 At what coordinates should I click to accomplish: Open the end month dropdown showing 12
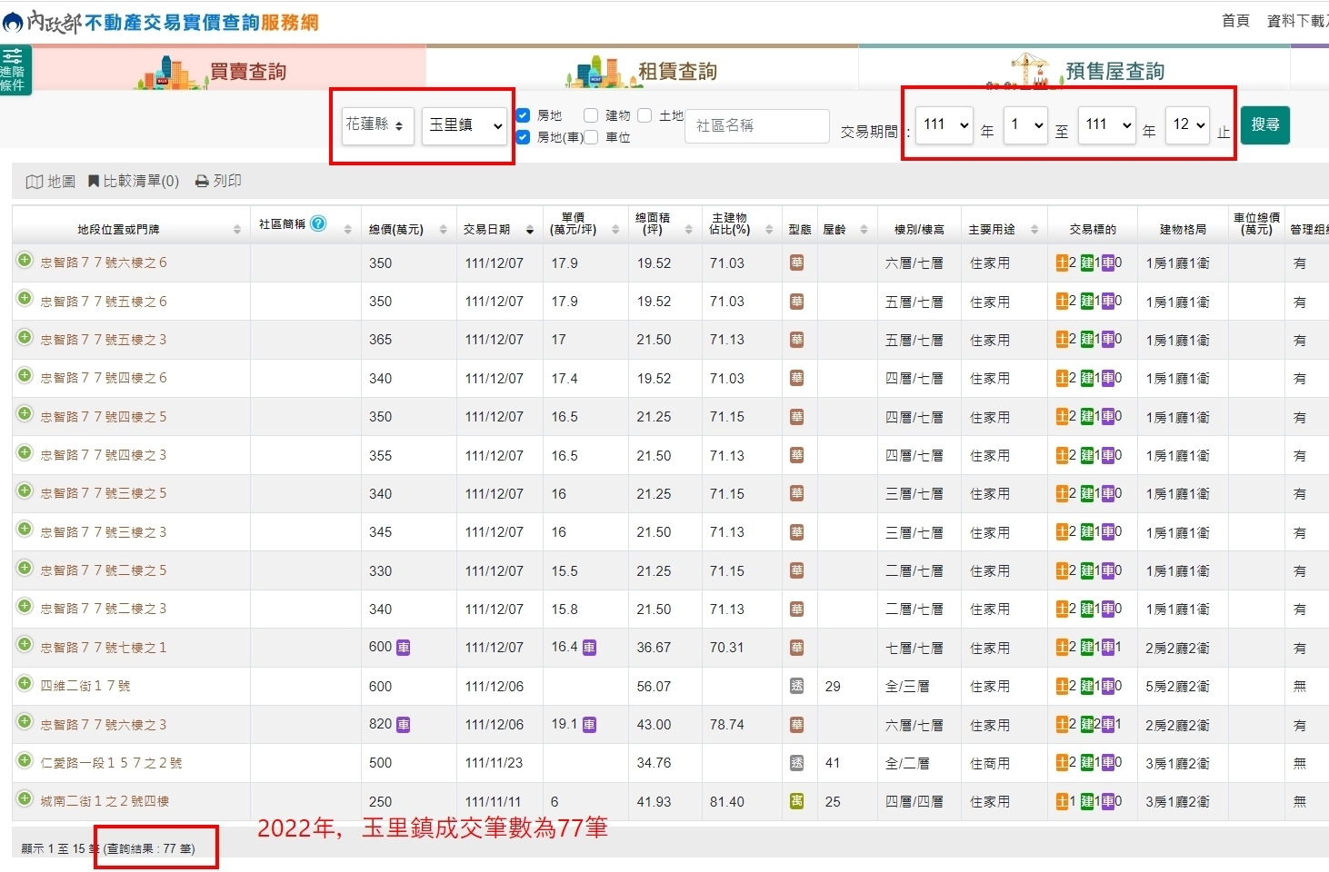[x=1187, y=125]
